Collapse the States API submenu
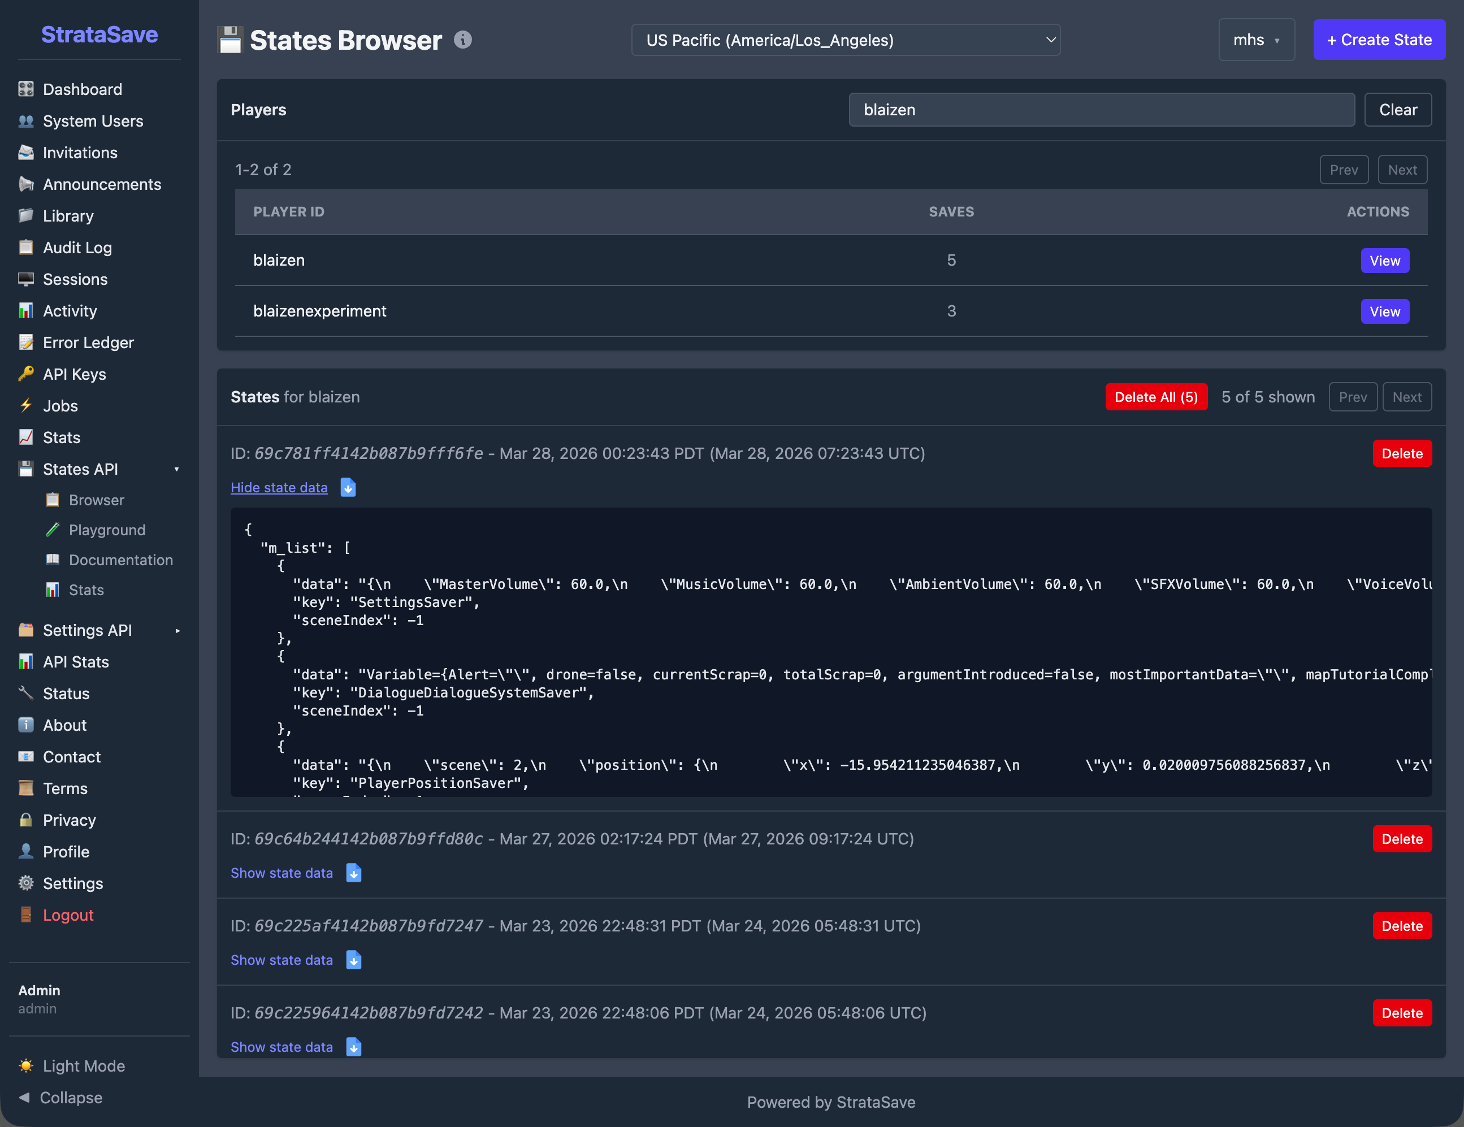The image size is (1464, 1127). pos(176,469)
